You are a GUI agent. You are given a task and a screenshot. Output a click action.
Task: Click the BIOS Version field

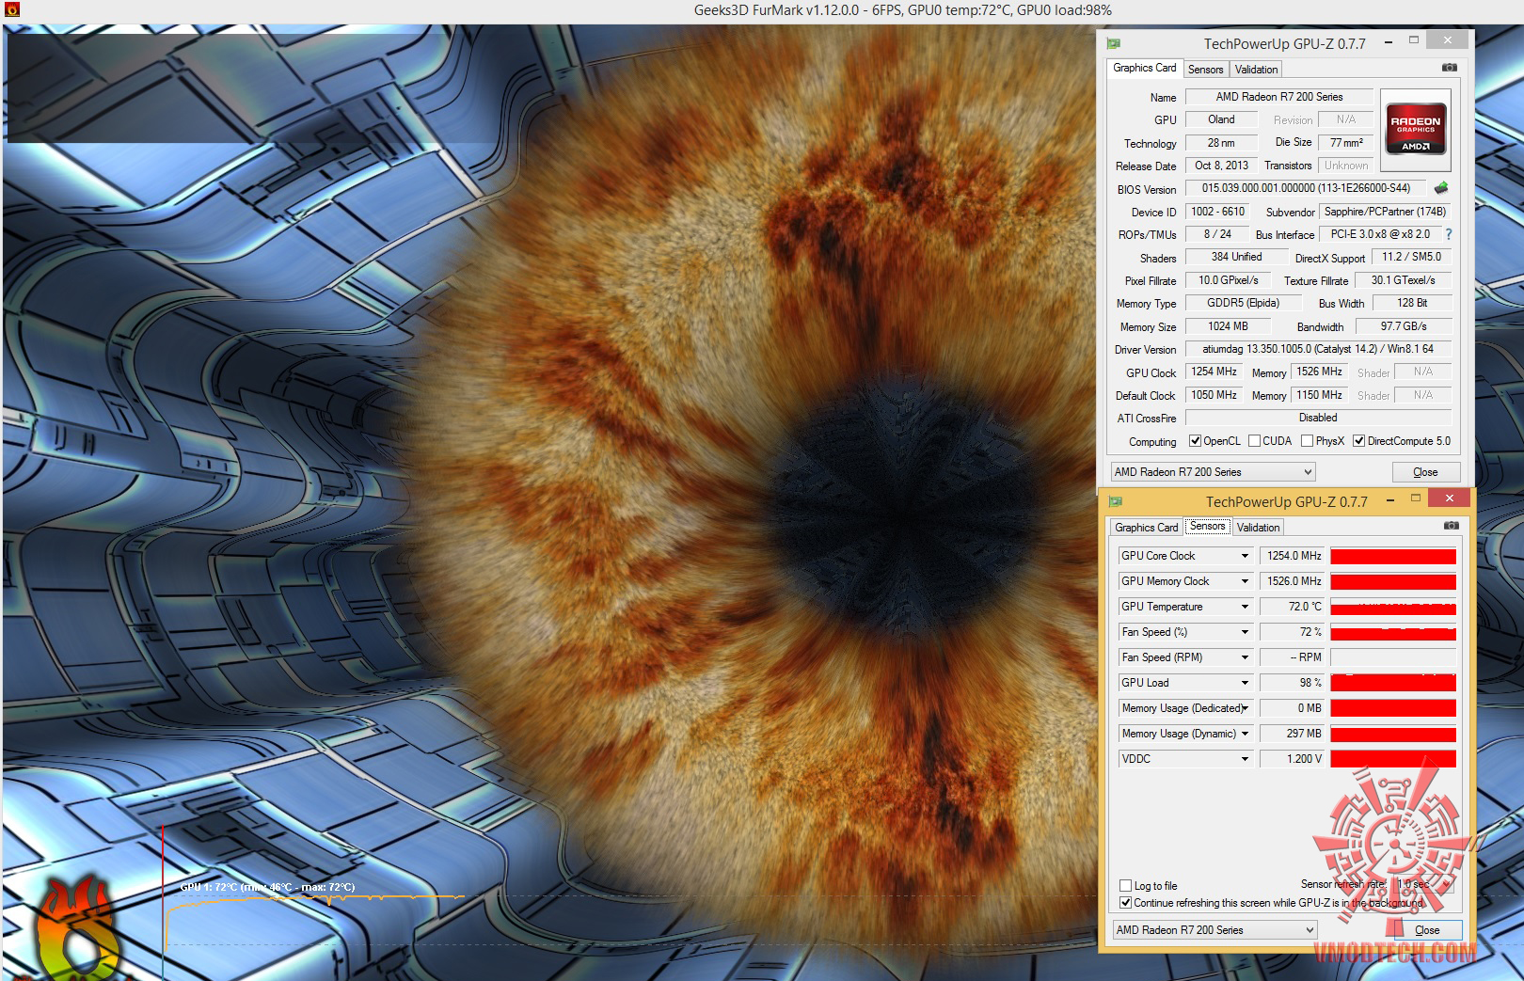point(1306,188)
